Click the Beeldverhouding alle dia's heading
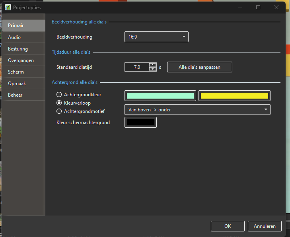The height and width of the screenshot is (237, 290). pos(79,22)
